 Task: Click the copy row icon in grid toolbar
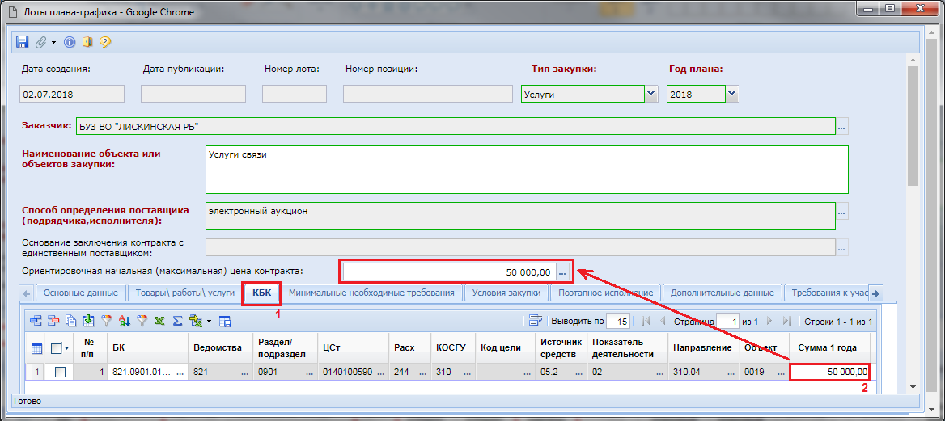pyautogui.click(x=71, y=321)
